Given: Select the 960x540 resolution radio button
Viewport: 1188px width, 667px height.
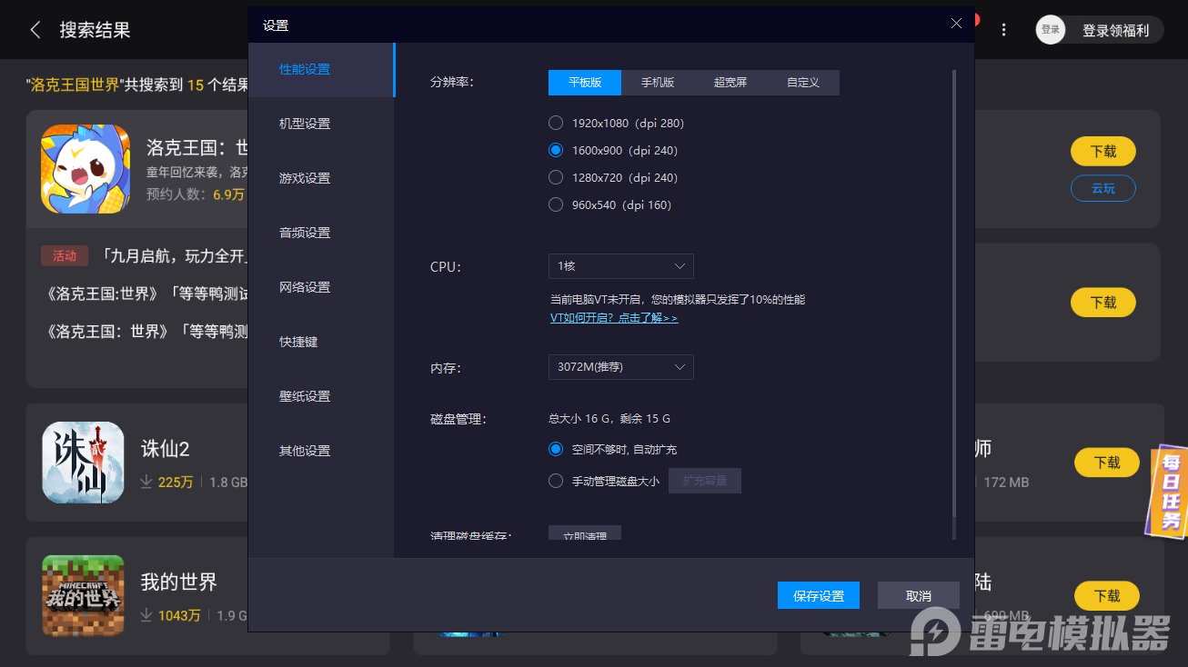Looking at the screenshot, I should coord(555,204).
